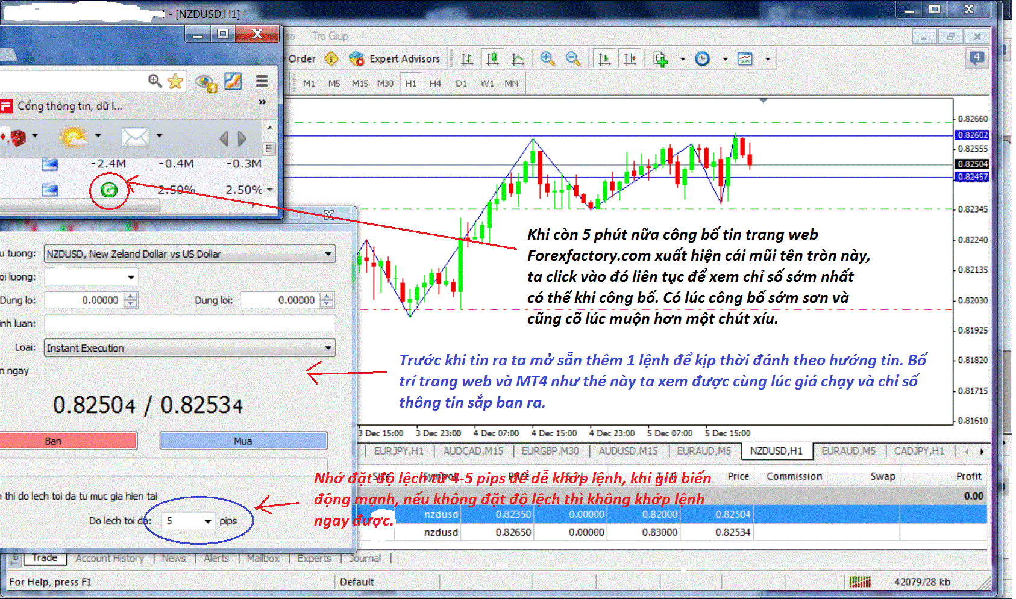This screenshot has width=1016, height=599.
Task: Click the Order toolbar button
Action: (x=302, y=58)
